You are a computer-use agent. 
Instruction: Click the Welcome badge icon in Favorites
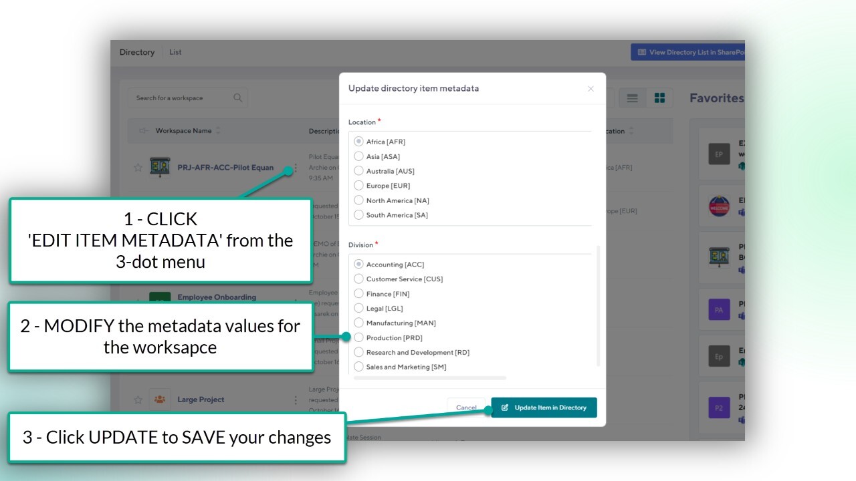point(719,206)
